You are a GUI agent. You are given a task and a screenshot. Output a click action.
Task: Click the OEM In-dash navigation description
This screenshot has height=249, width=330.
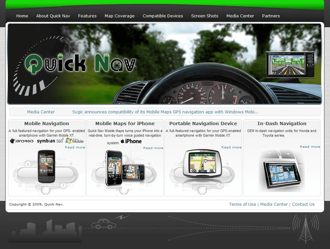[282, 133]
